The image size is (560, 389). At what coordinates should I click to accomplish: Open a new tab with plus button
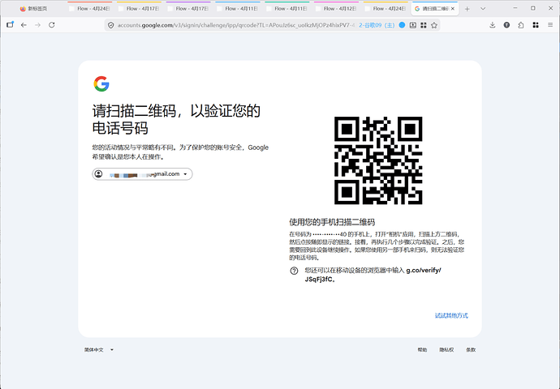[467, 9]
